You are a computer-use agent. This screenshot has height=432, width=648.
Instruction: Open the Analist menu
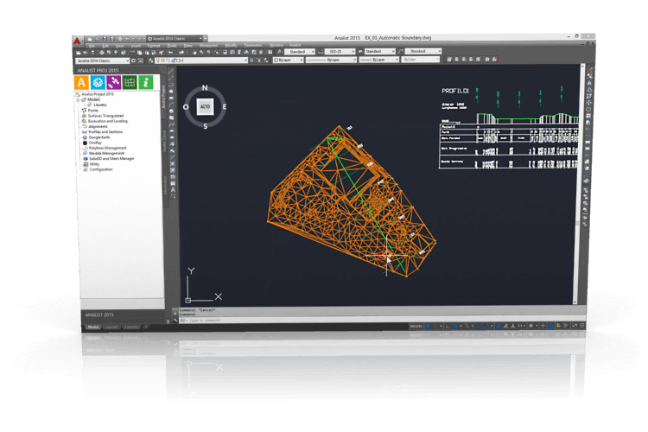point(295,45)
